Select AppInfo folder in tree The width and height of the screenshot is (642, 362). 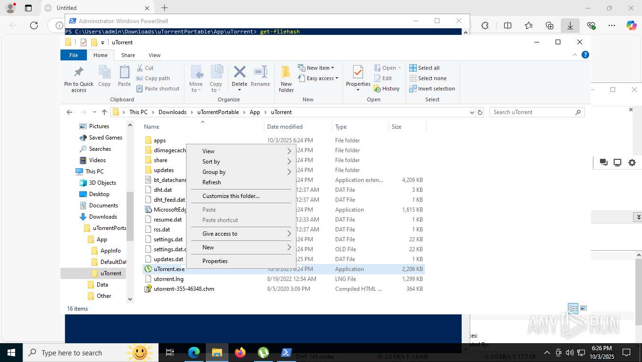(x=110, y=251)
